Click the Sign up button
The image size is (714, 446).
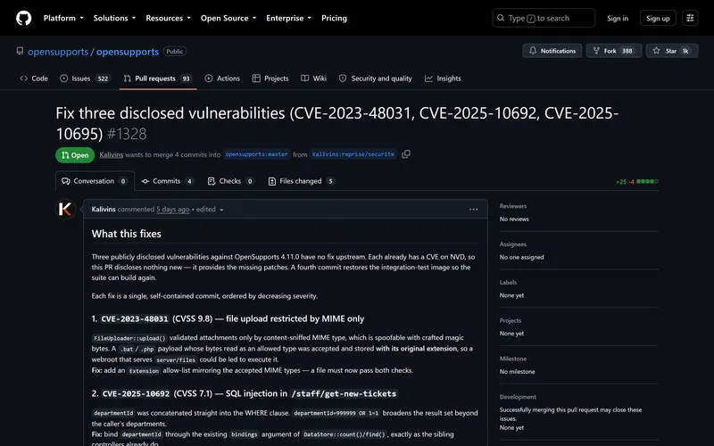(658, 18)
